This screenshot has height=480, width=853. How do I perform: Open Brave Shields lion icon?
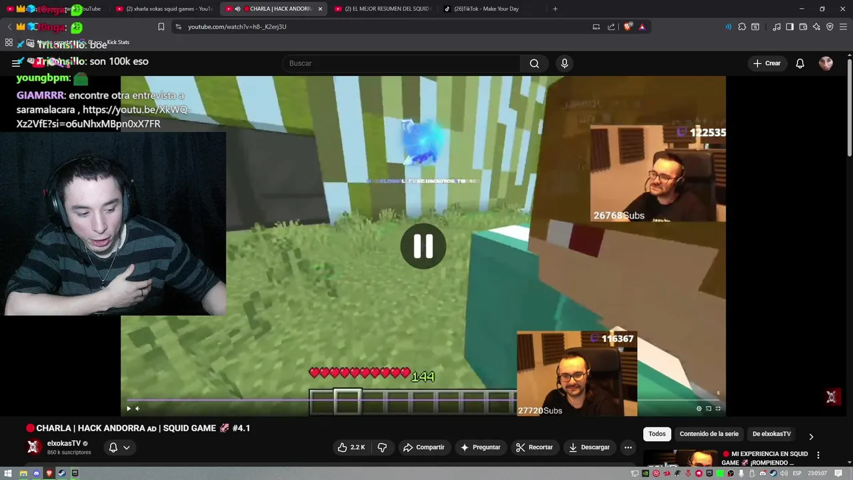(628, 27)
